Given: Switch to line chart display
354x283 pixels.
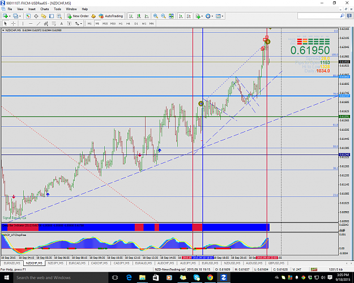Looking at the screenshot, I should pos(147,16).
